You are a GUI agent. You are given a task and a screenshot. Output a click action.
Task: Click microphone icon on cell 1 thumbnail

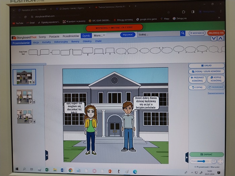tap(34, 82)
